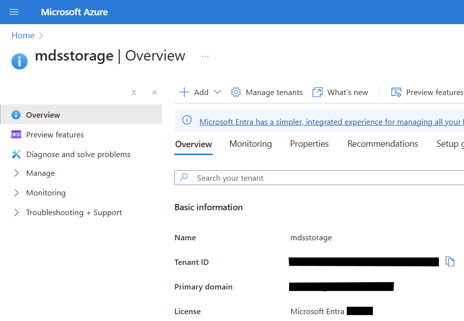Copy Tenant ID with clipboard icon
464x321 pixels.
click(450, 261)
